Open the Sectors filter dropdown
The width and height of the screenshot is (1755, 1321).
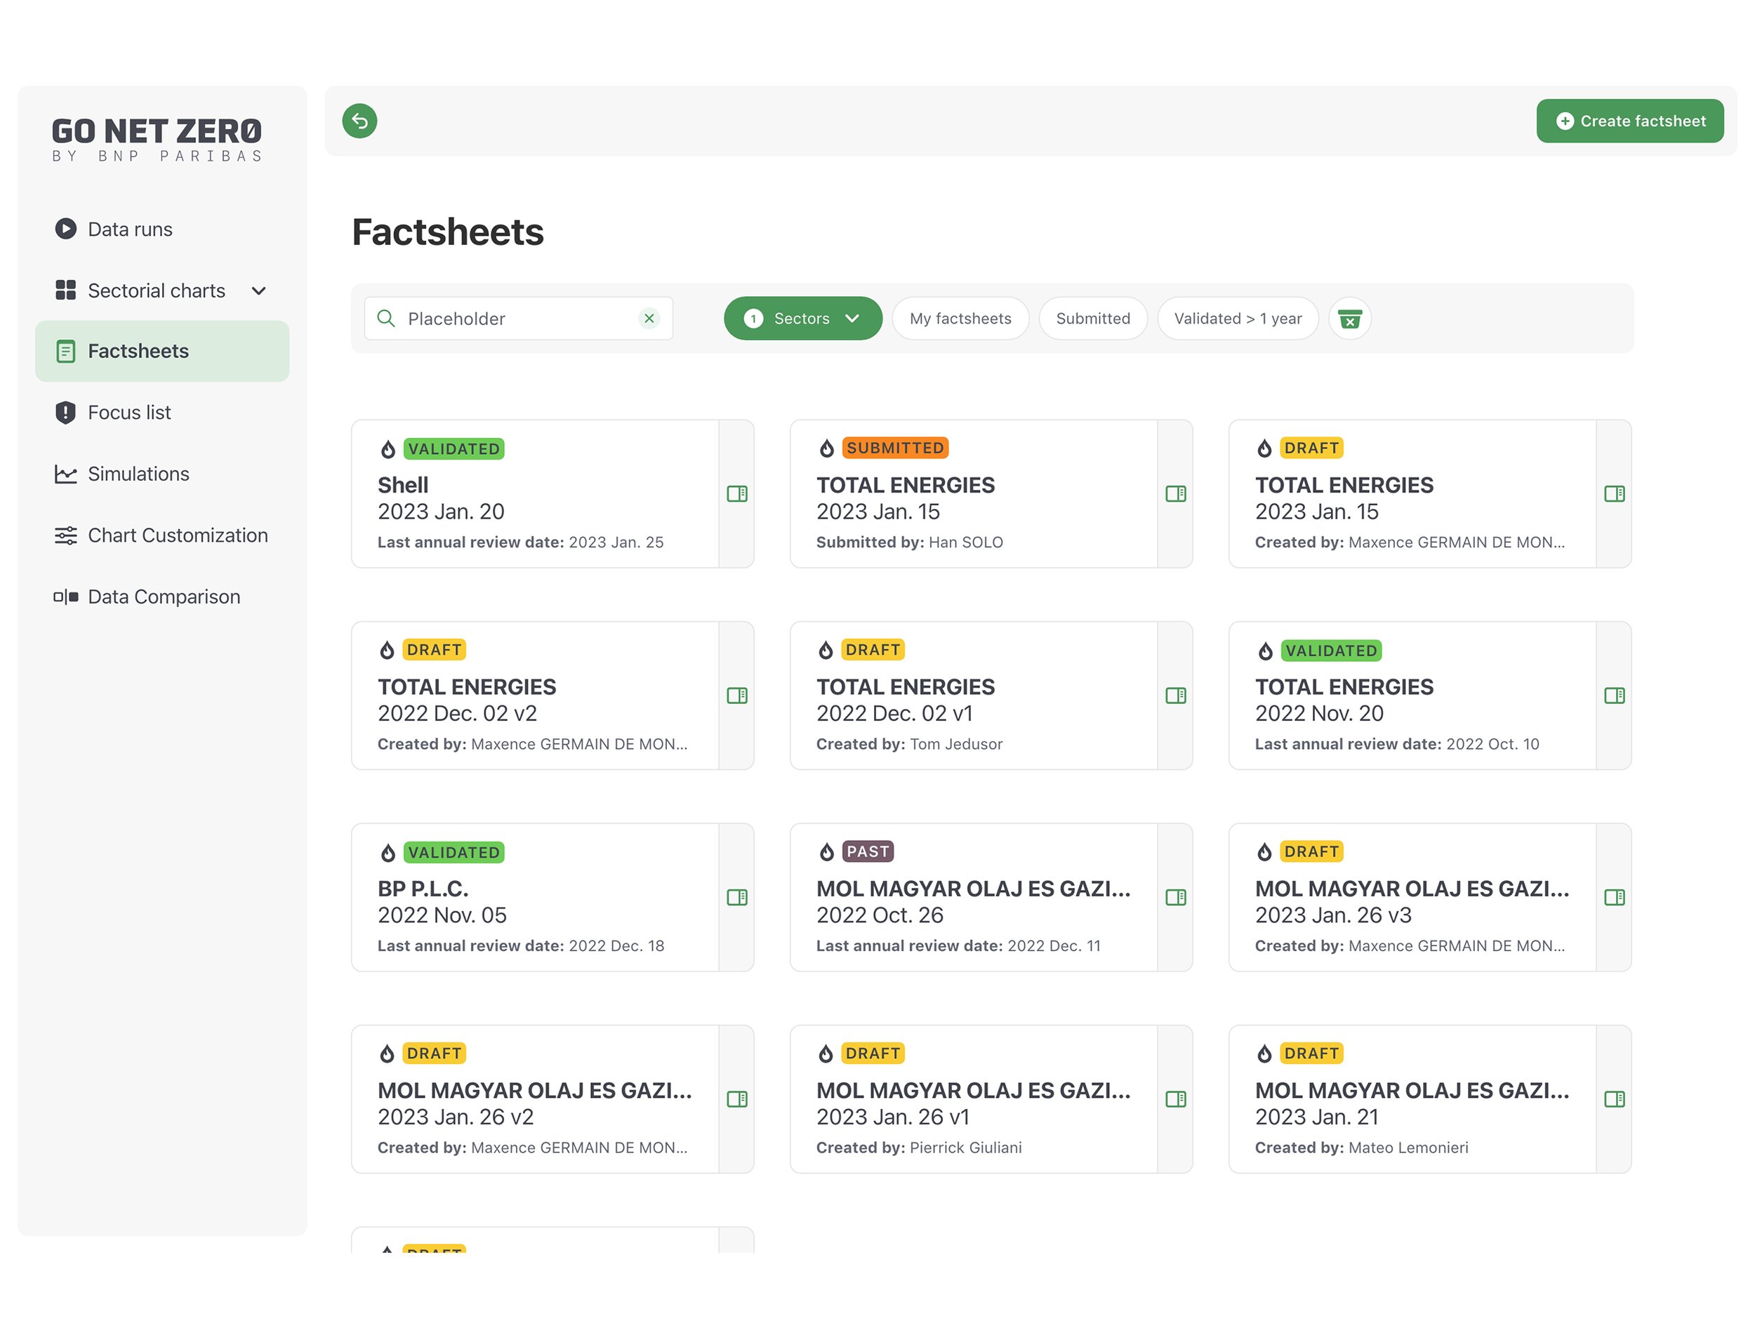[802, 318]
